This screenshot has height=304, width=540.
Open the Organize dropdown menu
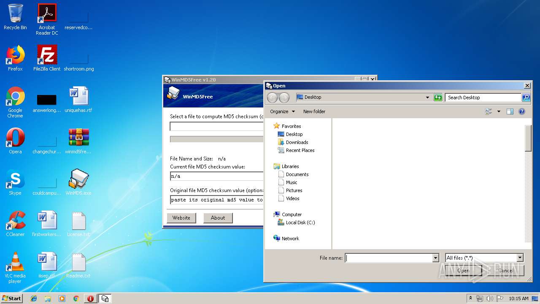(282, 111)
